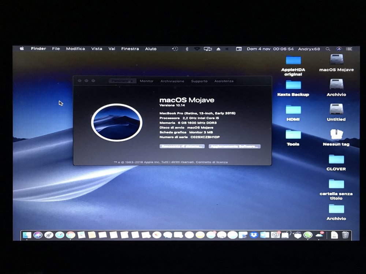The height and width of the screenshot is (274, 366).
Task: Switch to the Archiviazione tab
Action: (172, 81)
